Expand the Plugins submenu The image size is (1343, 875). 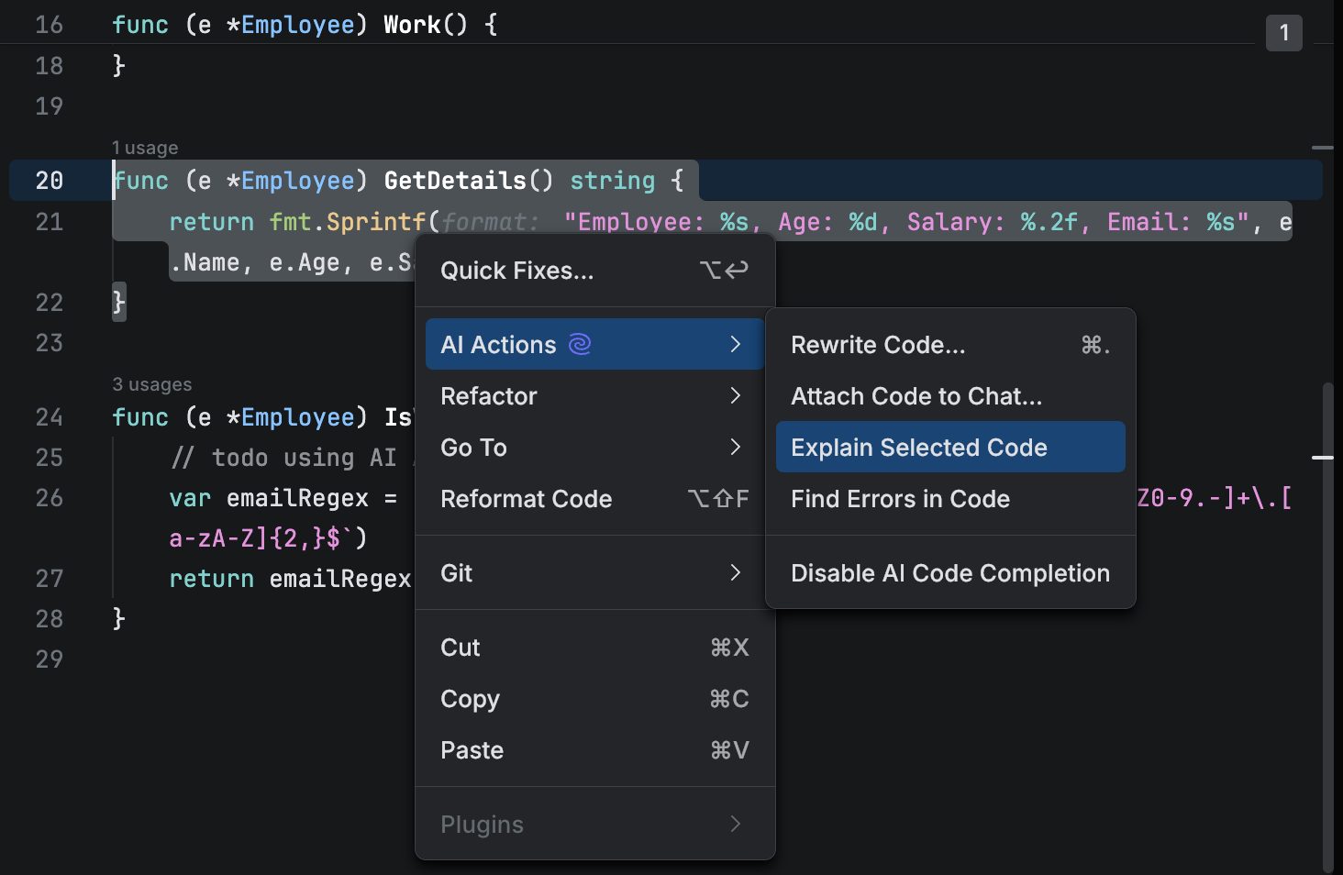click(x=482, y=824)
